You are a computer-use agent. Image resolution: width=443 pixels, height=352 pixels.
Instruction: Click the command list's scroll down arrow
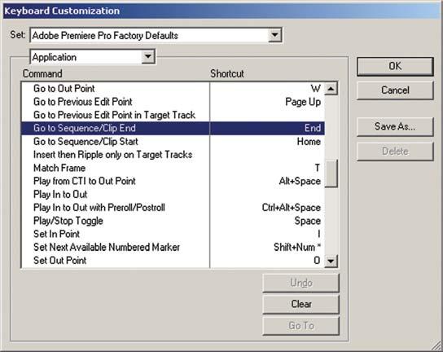pos(331,261)
